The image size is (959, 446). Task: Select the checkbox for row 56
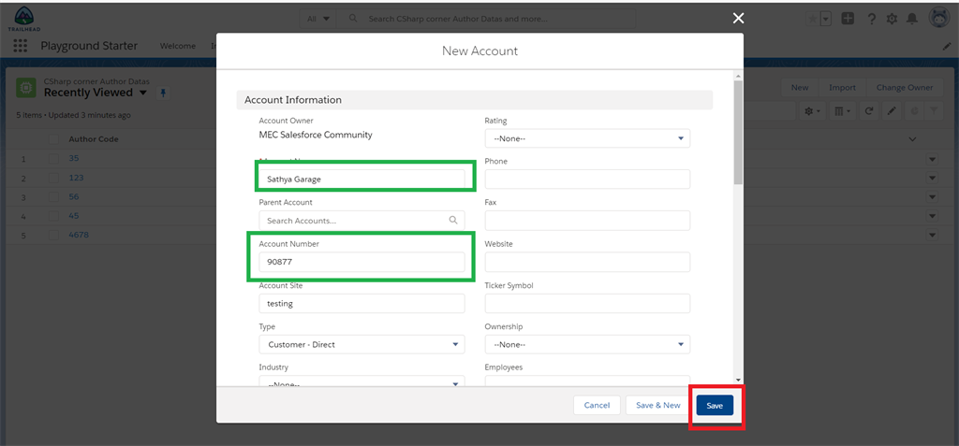(x=53, y=196)
